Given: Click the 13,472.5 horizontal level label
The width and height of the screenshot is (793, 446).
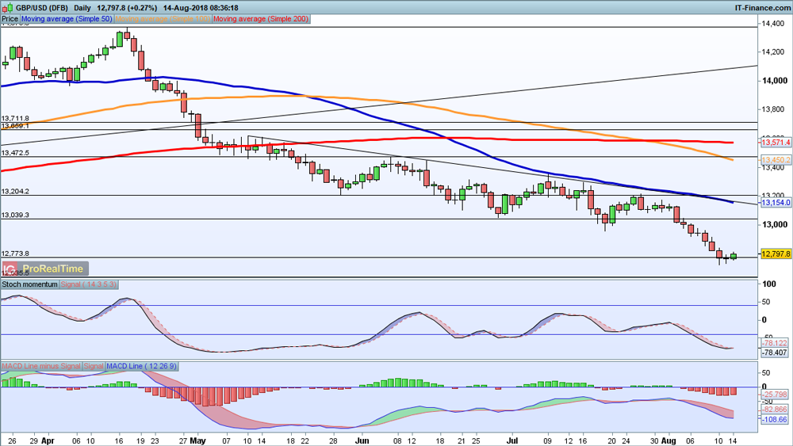Looking at the screenshot, I should (15, 153).
